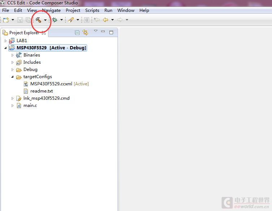Open the View menu

tap(32, 10)
